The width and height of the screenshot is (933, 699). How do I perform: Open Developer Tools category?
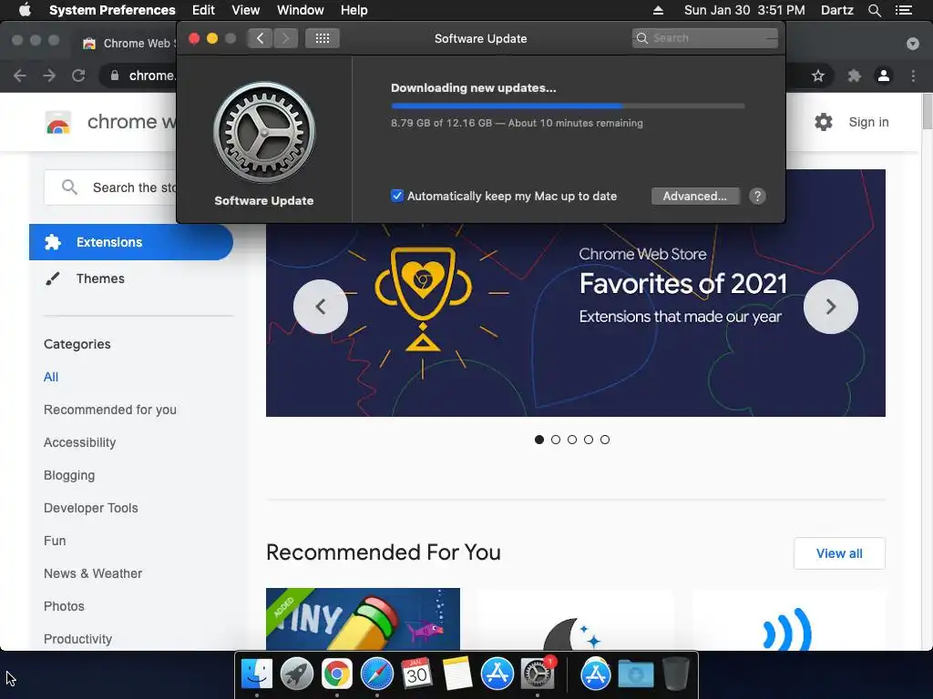pos(90,508)
